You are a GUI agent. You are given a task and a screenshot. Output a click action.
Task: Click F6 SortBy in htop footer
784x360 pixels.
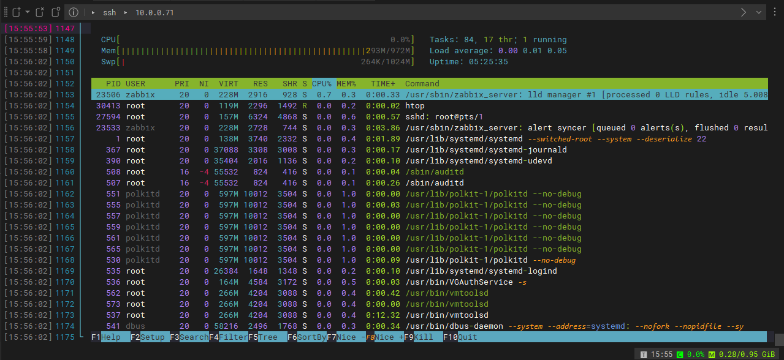(x=306, y=337)
